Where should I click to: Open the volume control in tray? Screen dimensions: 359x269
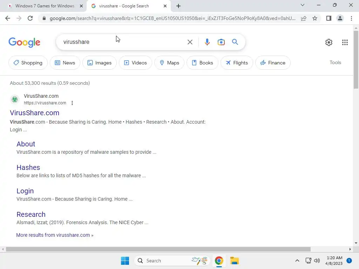317,261
